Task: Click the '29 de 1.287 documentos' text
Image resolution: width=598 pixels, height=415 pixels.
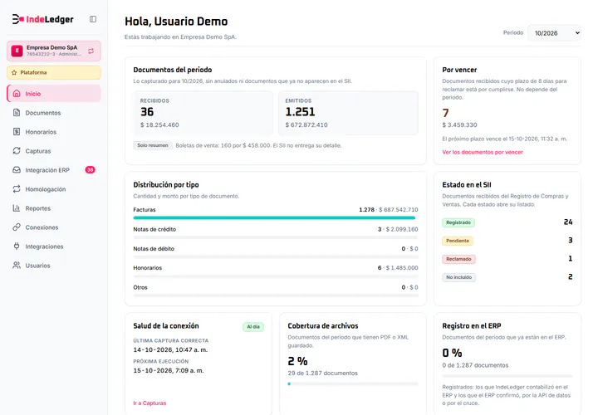Action: [322, 373]
